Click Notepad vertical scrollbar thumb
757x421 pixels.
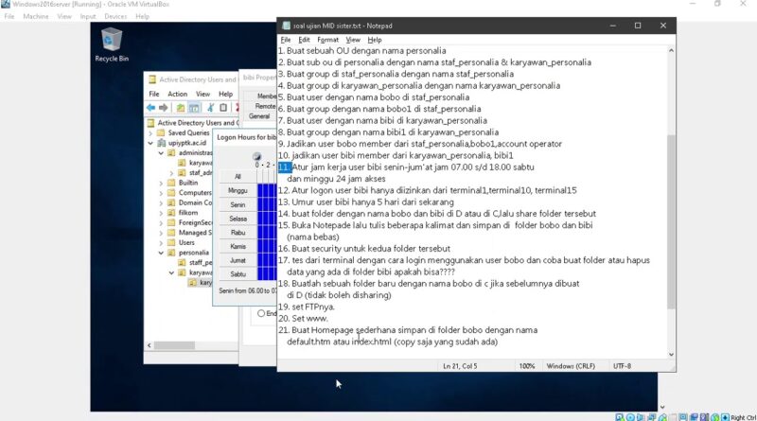pyautogui.click(x=671, y=221)
